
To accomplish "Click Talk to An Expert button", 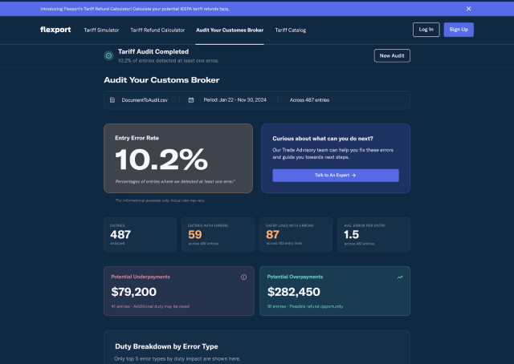I will coord(335,174).
